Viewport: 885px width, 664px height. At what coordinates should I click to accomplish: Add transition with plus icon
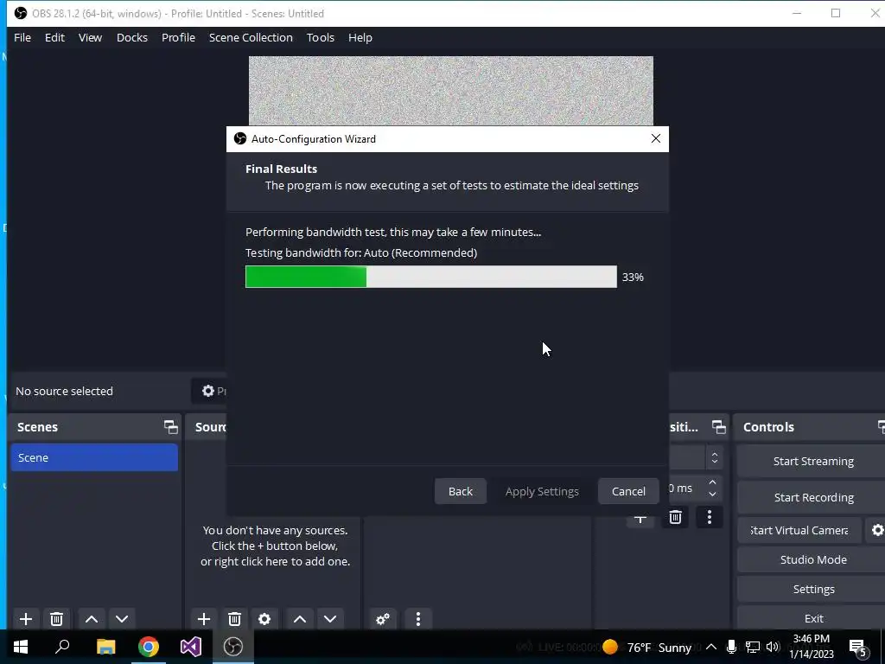(640, 519)
